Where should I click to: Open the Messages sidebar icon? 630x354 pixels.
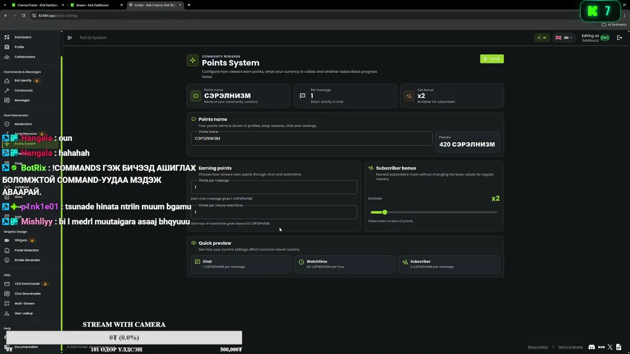click(7, 100)
